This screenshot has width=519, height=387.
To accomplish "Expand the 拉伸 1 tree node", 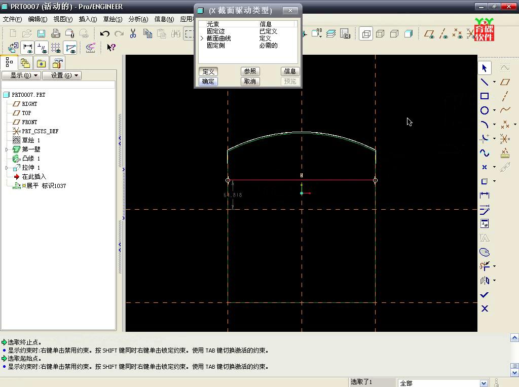I will point(7,168).
